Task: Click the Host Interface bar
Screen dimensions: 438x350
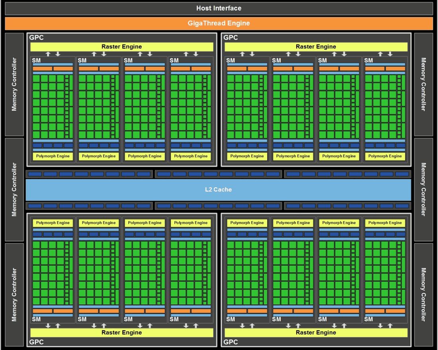Action: tap(219, 8)
